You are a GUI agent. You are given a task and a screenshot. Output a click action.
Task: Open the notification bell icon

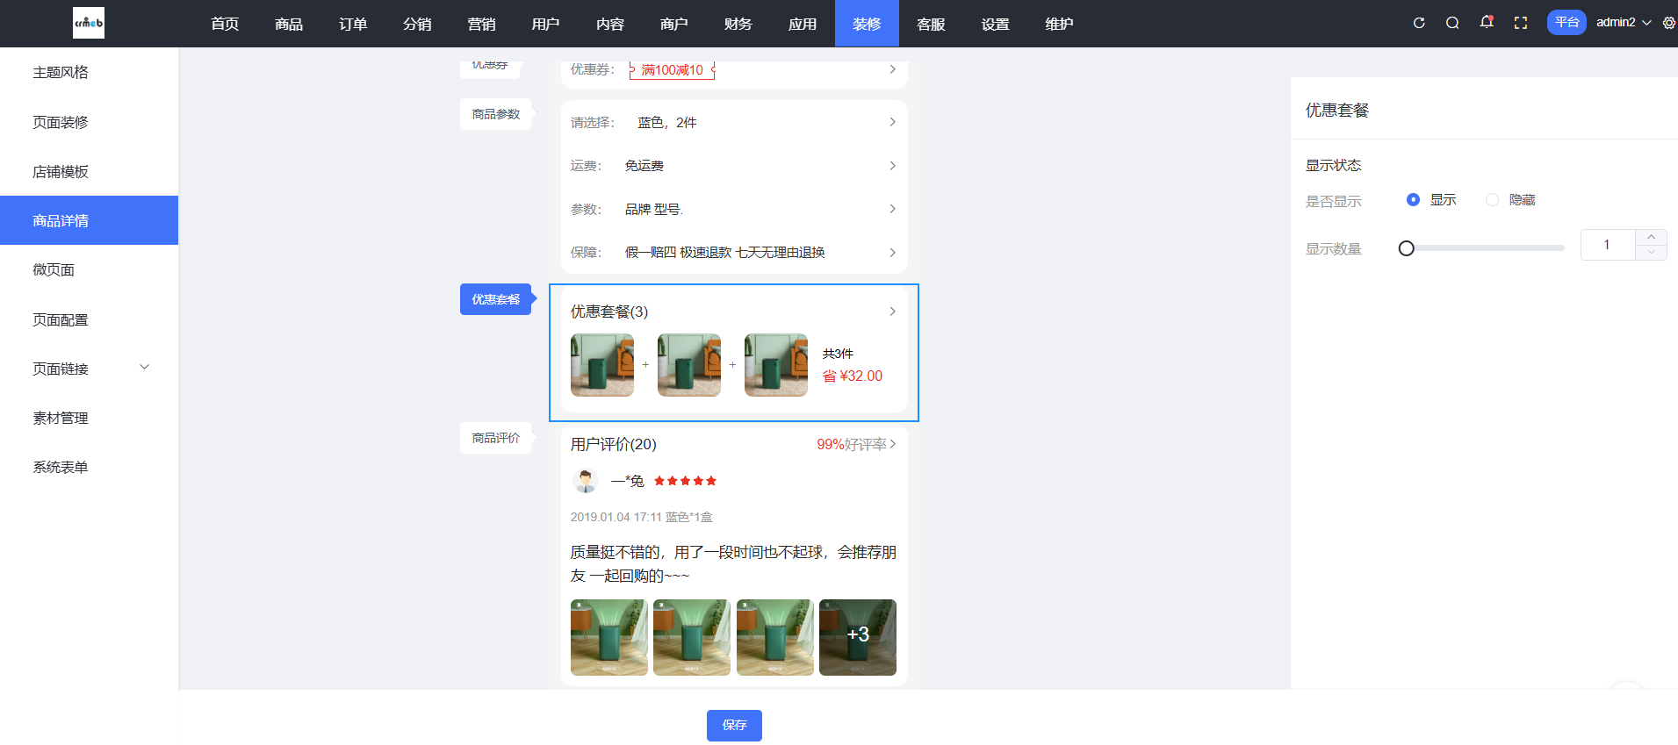point(1486,22)
